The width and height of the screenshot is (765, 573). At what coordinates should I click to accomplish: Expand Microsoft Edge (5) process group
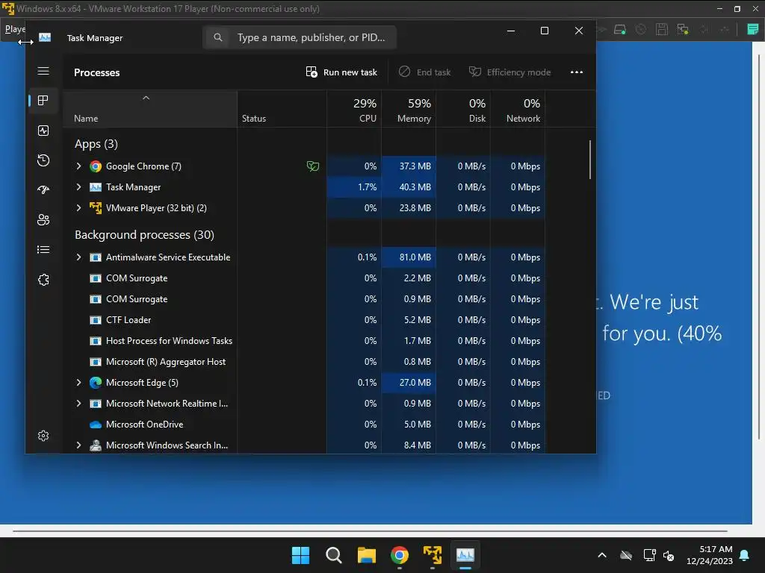pyautogui.click(x=78, y=383)
